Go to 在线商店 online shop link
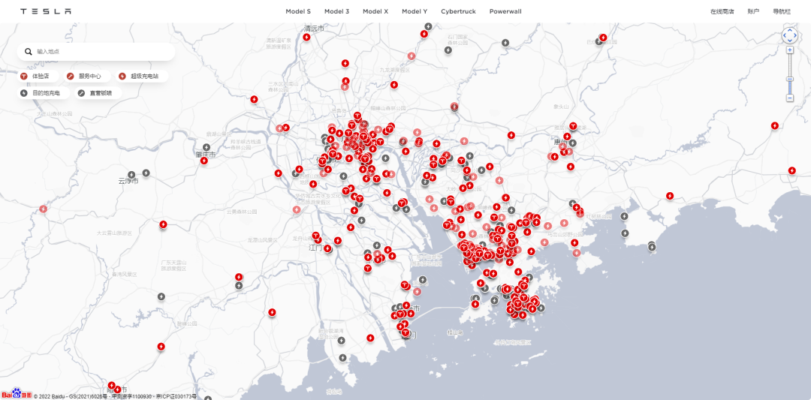This screenshot has height=400, width=811. tap(722, 11)
